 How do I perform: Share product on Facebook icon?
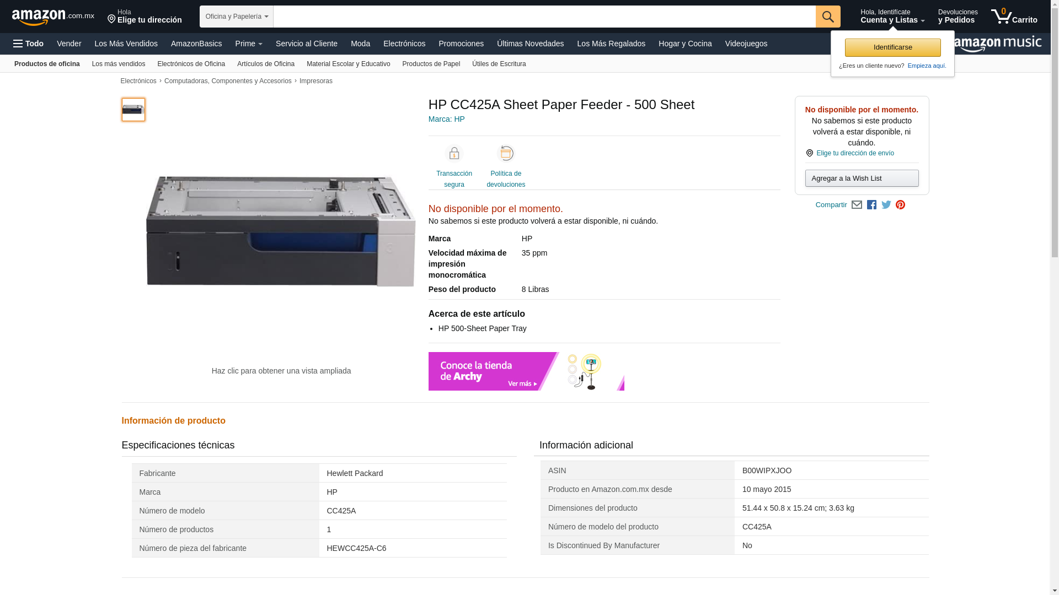[x=871, y=205]
